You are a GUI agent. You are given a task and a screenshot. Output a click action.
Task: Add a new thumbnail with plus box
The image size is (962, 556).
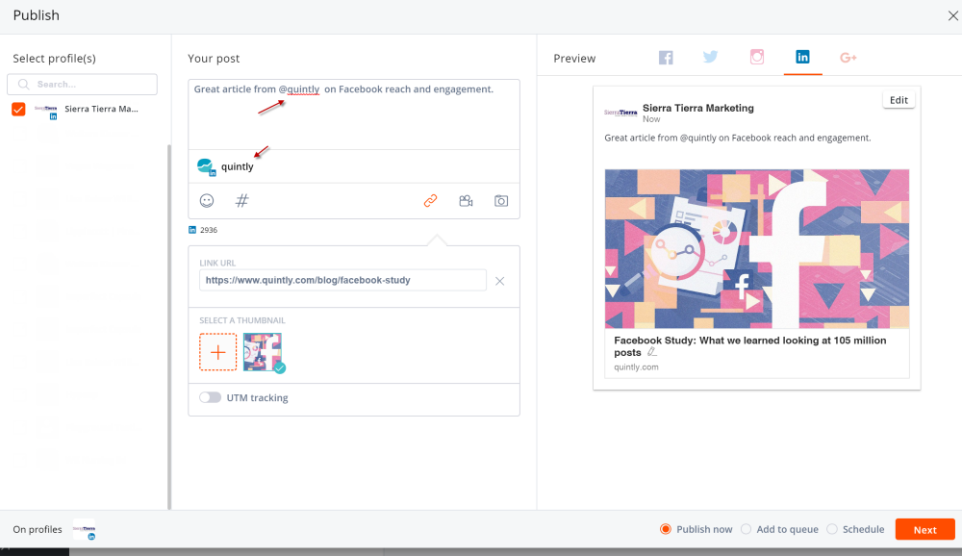point(217,352)
